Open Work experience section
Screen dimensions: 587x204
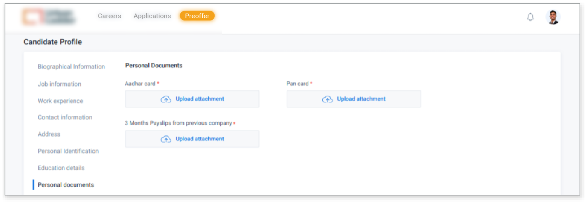click(60, 101)
